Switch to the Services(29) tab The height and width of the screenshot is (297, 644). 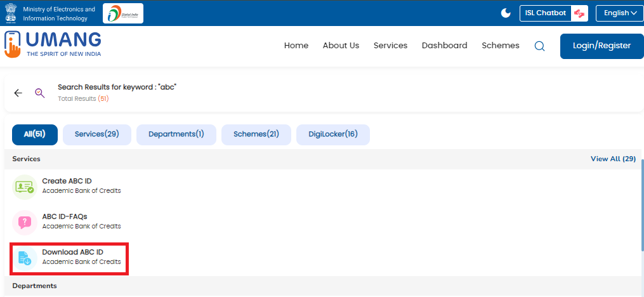point(96,135)
